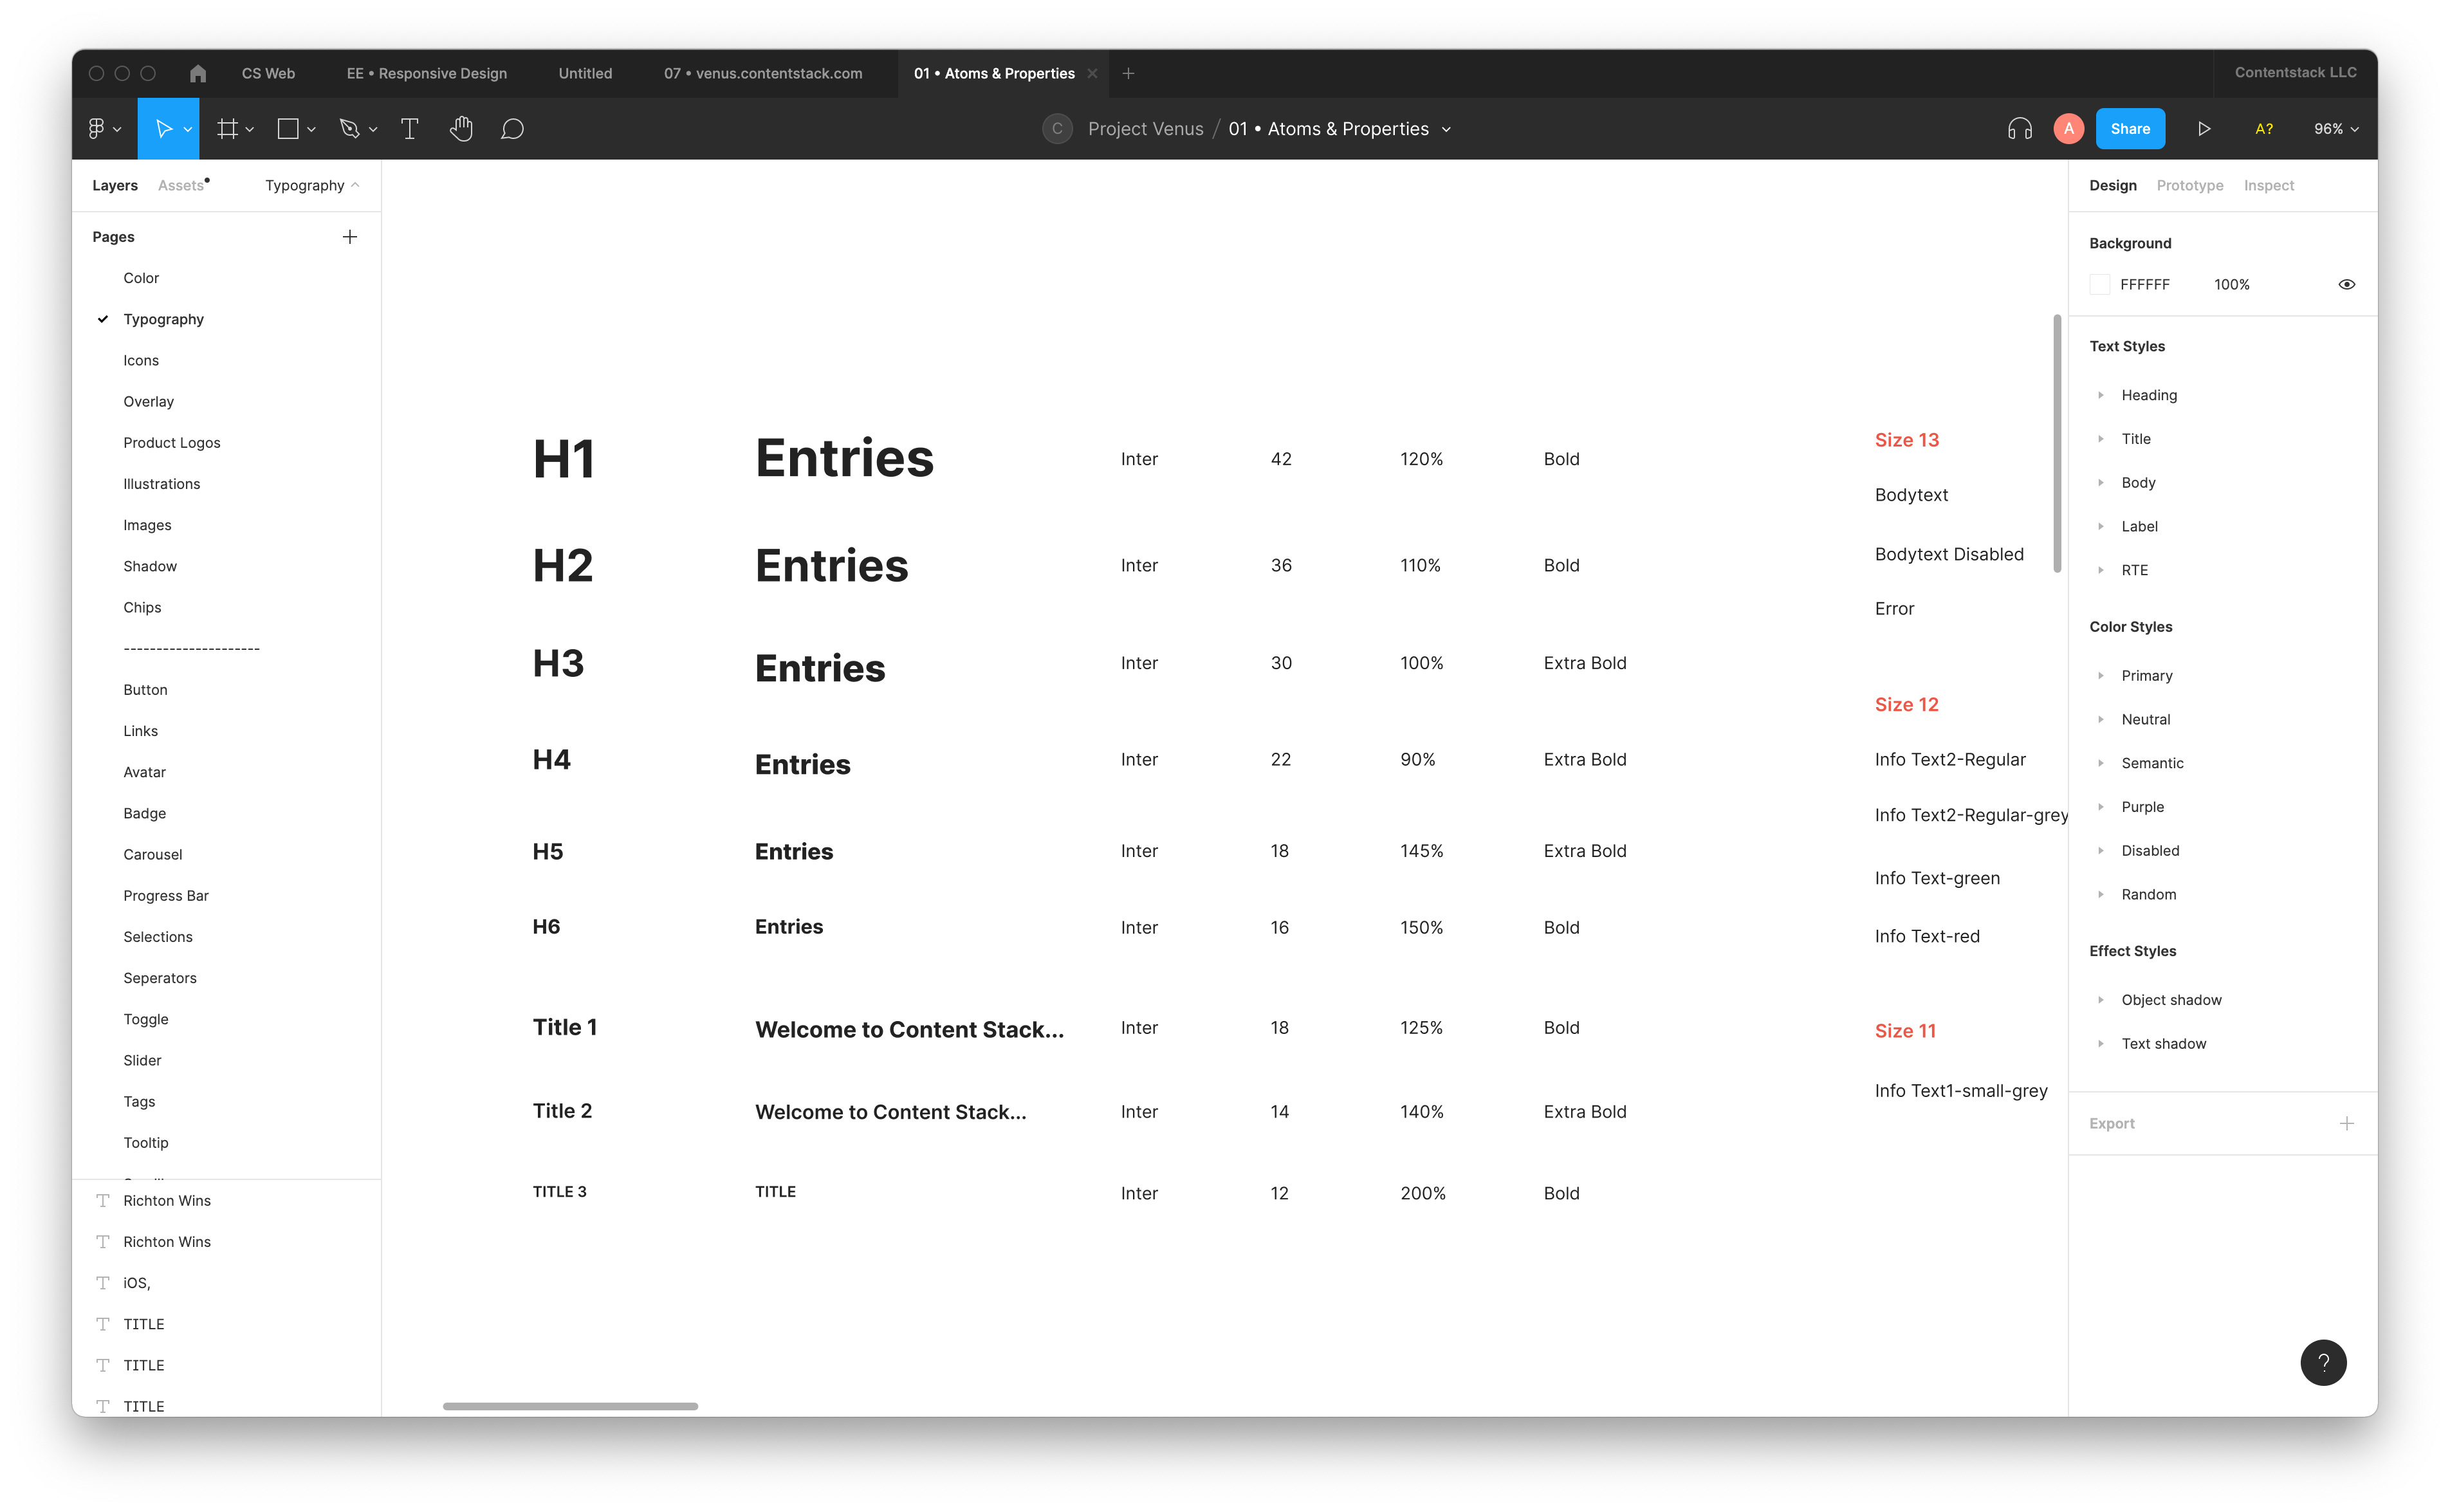The height and width of the screenshot is (1512, 2450).
Task: Activate the Hand tool
Action: click(x=461, y=129)
